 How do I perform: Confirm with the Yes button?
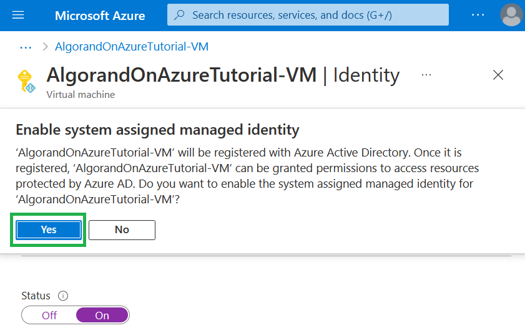(49, 230)
